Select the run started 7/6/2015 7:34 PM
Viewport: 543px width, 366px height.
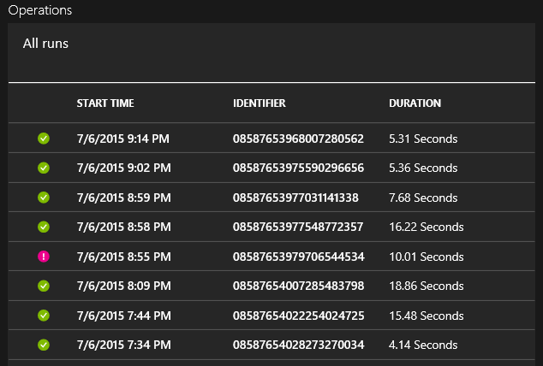coord(123,345)
